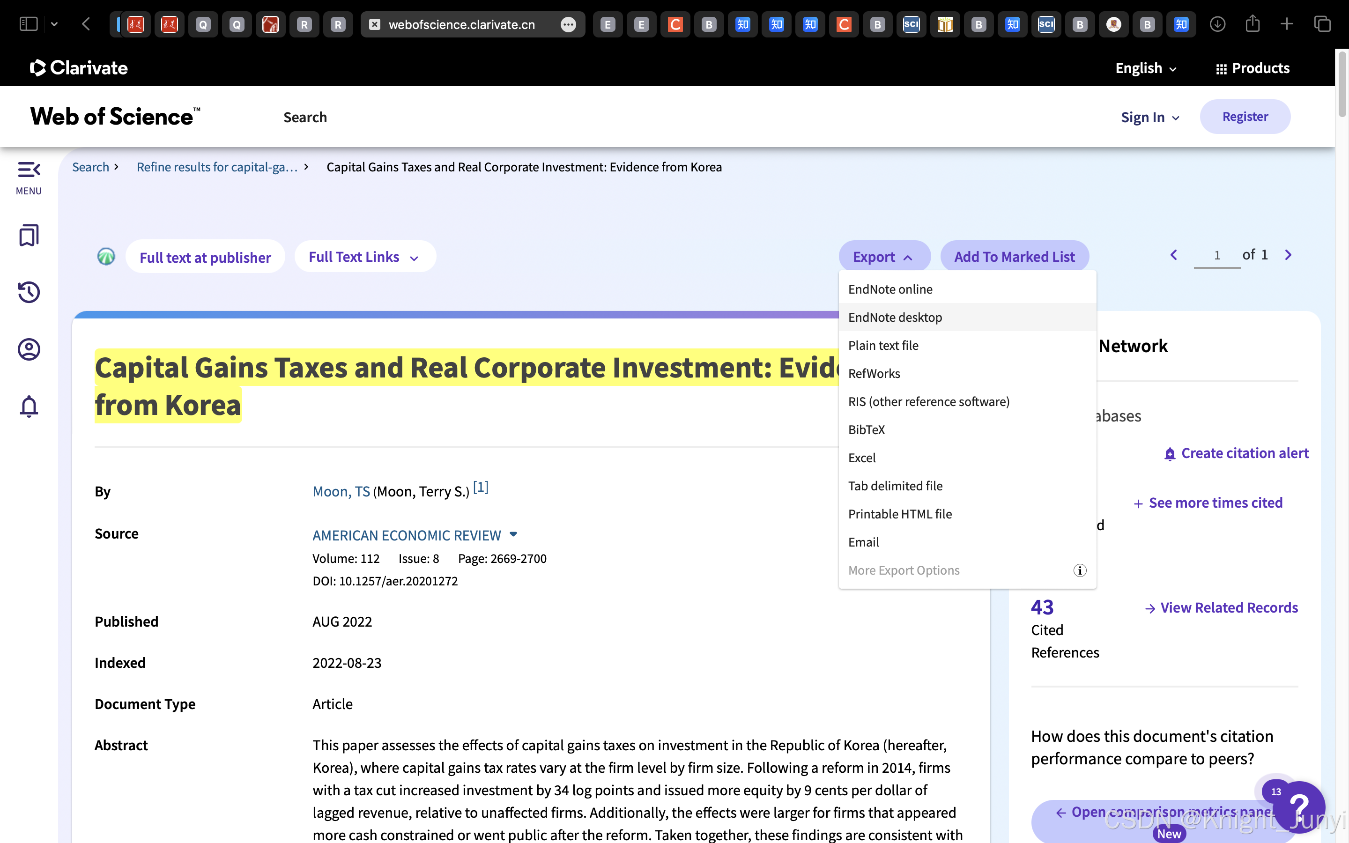Screen dimensions: 1349x843
Task: Open the search History clock icon
Action: tap(29, 292)
